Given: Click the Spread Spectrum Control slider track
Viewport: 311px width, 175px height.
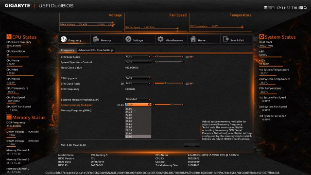Looking at the screenshot, I should (168, 62).
